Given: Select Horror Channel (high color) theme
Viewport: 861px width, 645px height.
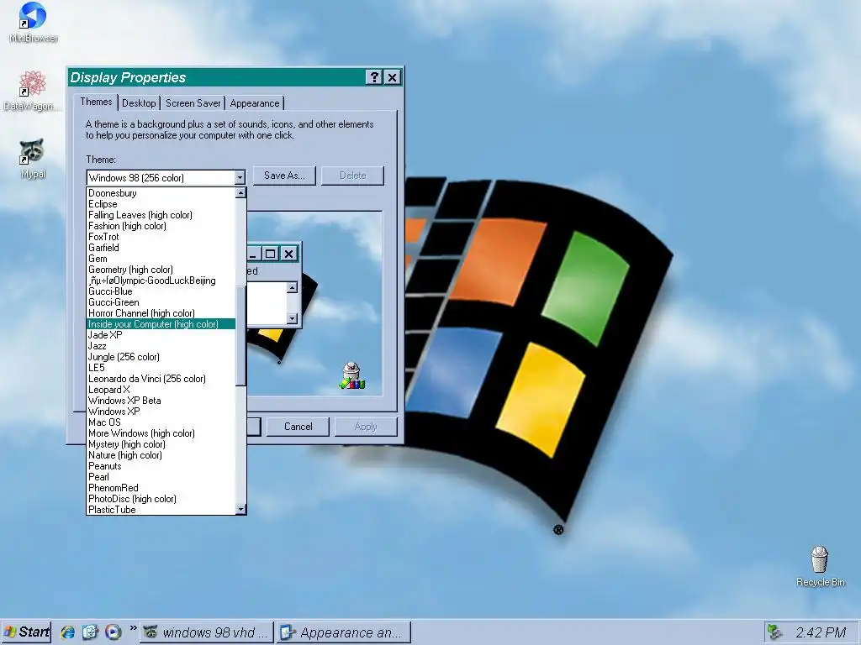Looking at the screenshot, I should [161, 313].
